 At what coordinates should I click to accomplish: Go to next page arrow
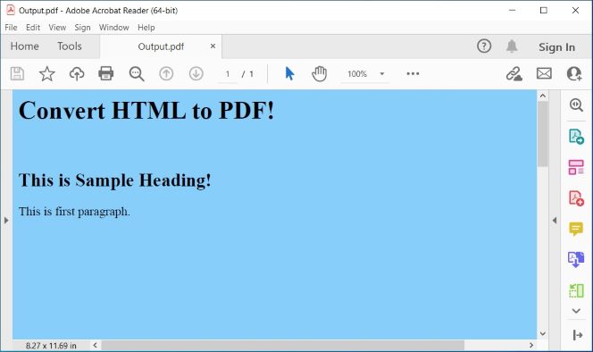coord(196,73)
